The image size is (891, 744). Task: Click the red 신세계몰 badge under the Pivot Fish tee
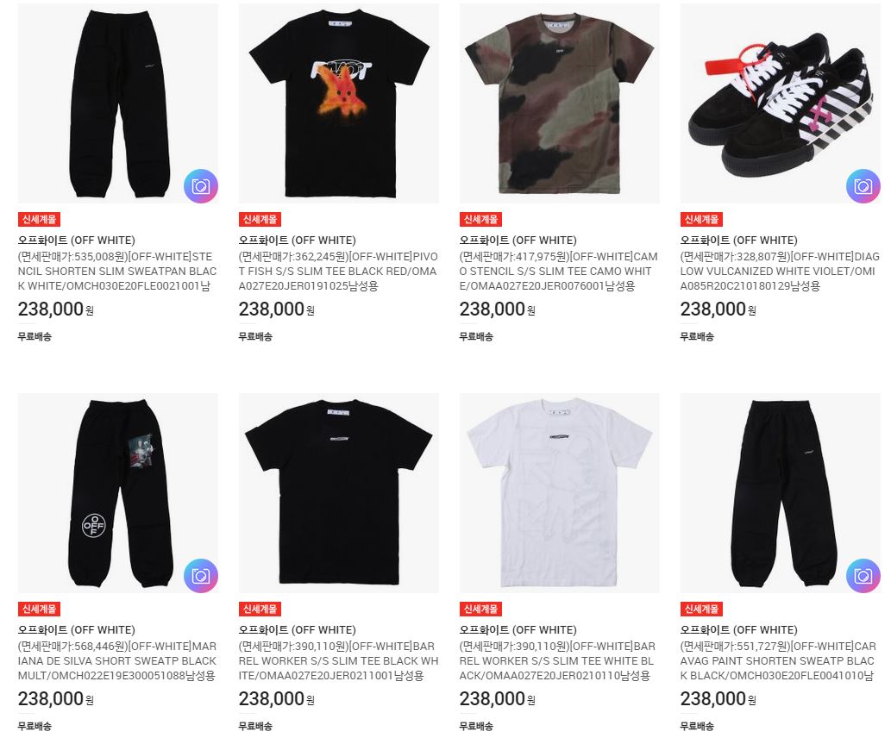pyautogui.click(x=260, y=219)
